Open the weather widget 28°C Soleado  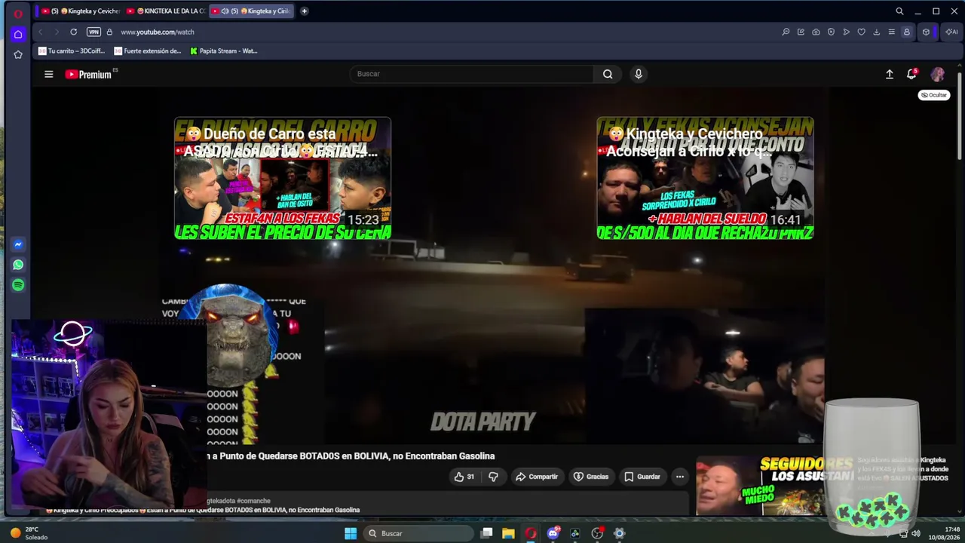30,533
